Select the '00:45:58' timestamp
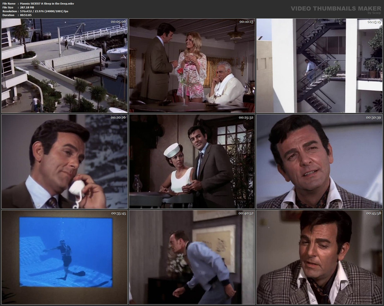Screen dimensions: 384x306 pyautogui.click(x=374, y=213)
